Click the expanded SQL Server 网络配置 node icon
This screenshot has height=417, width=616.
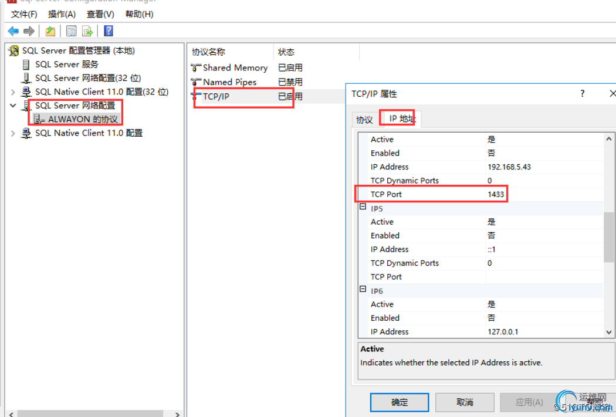[26, 106]
